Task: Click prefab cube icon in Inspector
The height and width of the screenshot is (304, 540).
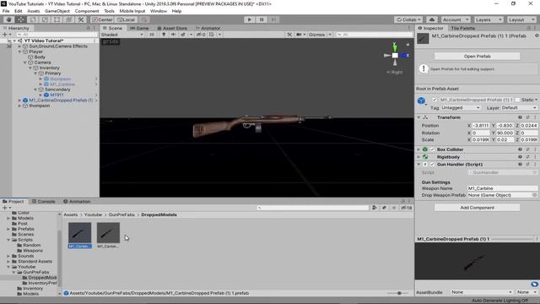Action: coord(421,100)
